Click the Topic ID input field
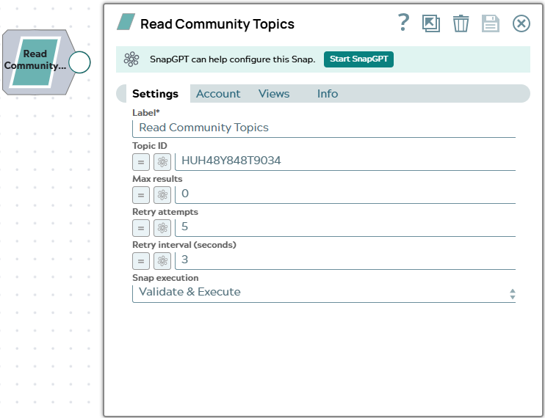545x418 pixels. (345, 161)
